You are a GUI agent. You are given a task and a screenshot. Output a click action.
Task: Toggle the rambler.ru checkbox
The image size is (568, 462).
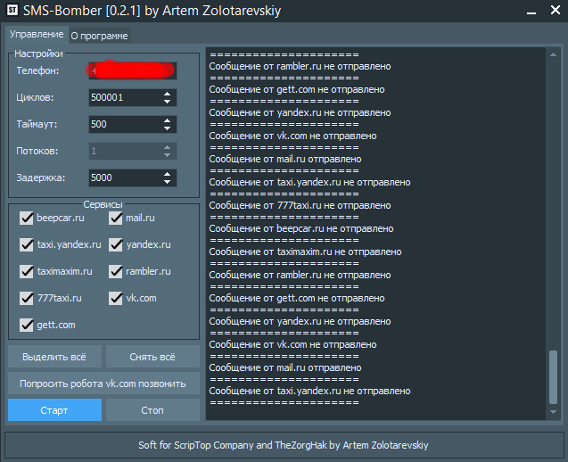click(116, 271)
